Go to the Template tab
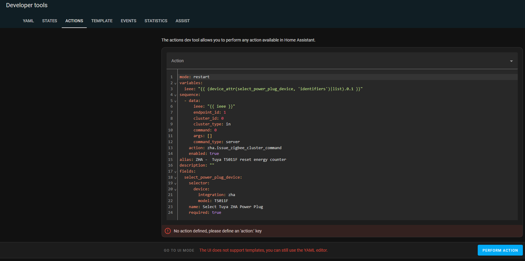This screenshot has width=525, height=261. point(102,21)
